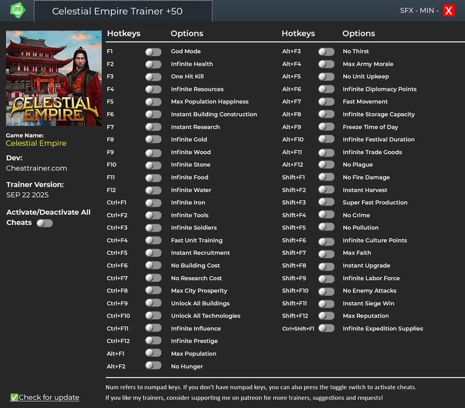465x408 pixels.
Task: Switch on Infinite Gold toggle
Action: coord(153,140)
